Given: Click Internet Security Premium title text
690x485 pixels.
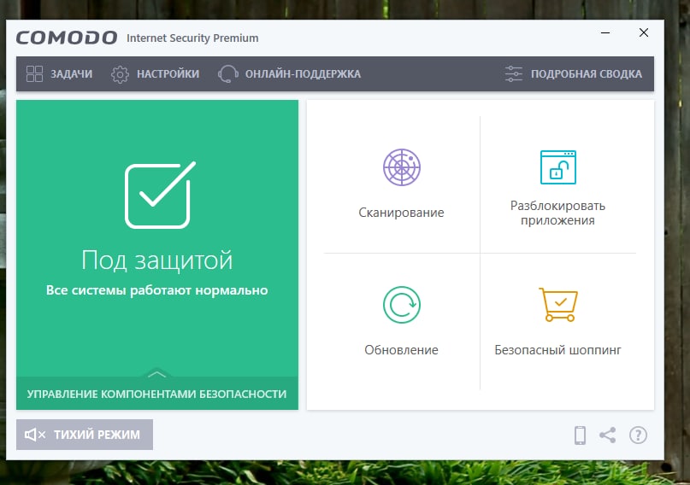Looking at the screenshot, I should point(192,38).
